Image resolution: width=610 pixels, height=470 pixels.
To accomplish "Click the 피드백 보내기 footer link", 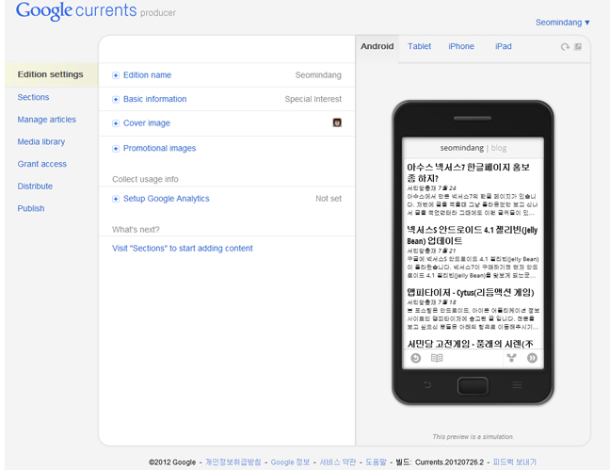I will [x=514, y=462].
